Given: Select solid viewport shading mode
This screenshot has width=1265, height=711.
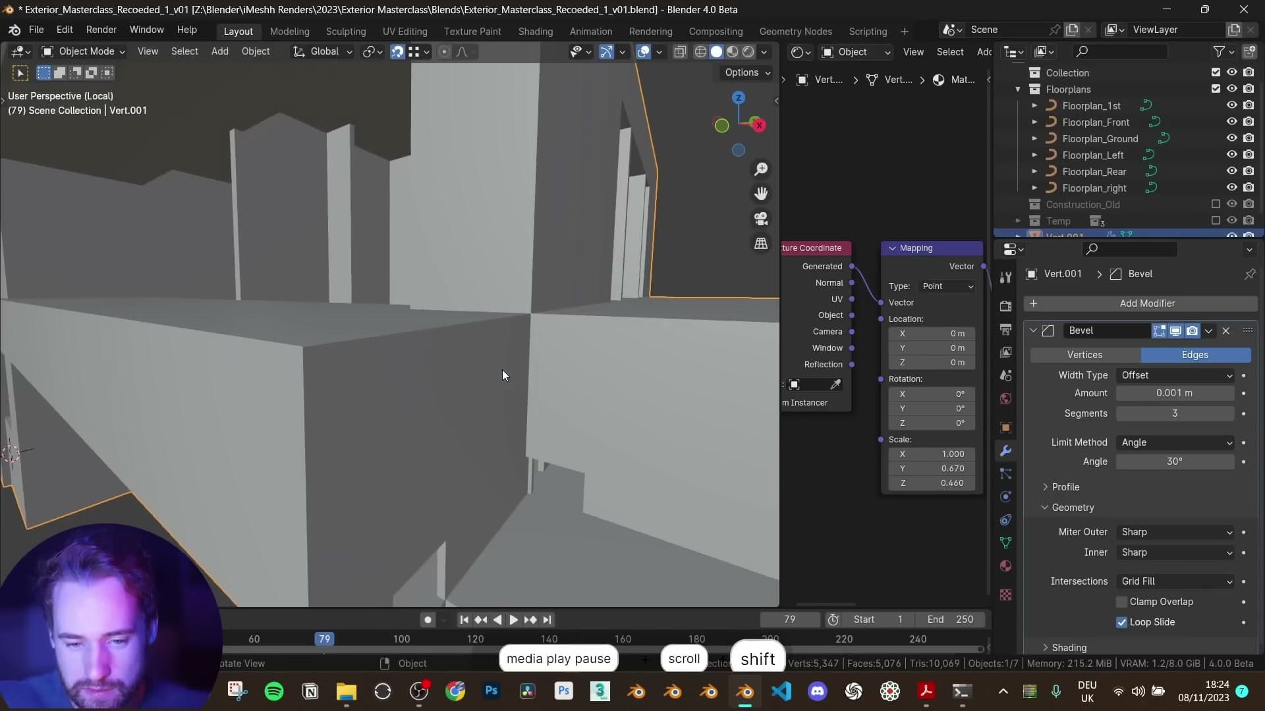Looking at the screenshot, I should [716, 52].
